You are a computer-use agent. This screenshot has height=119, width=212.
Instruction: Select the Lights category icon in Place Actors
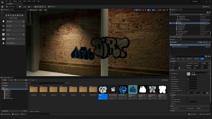pyautogui.click(x=8, y=16)
